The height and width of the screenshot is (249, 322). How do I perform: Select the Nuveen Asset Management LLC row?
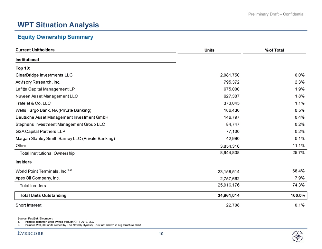pos(47,96)
